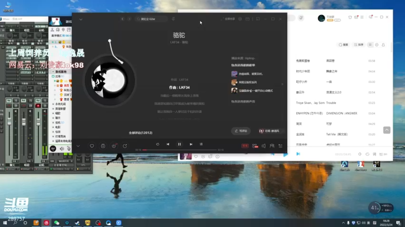
Task: Open the volume control in dark player
Action: coord(263,146)
